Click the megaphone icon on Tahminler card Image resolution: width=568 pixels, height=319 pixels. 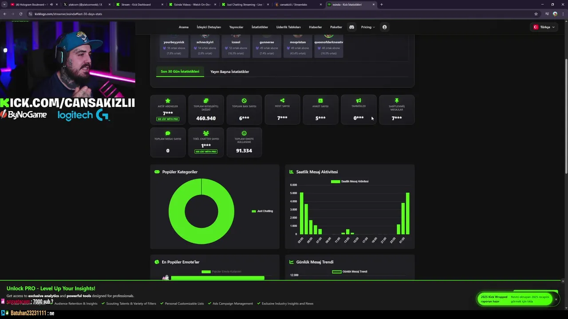(359, 101)
